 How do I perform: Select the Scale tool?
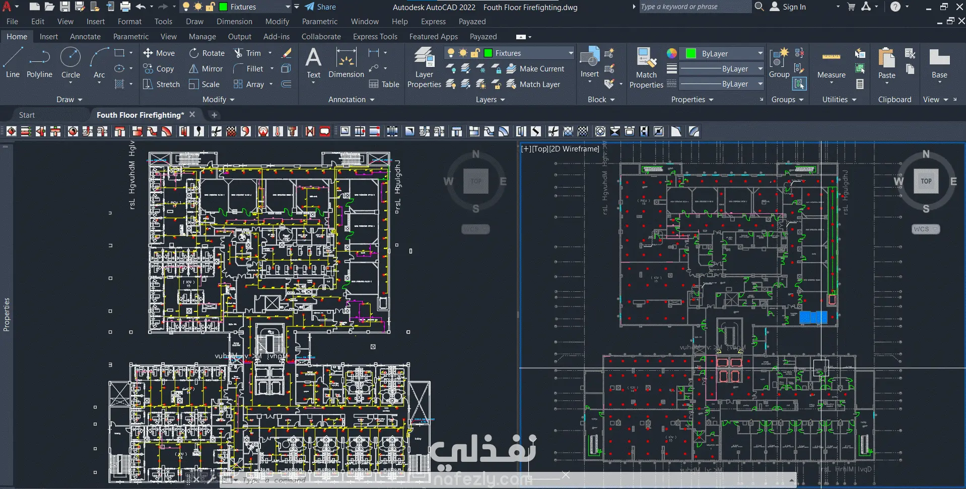pos(204,85)
